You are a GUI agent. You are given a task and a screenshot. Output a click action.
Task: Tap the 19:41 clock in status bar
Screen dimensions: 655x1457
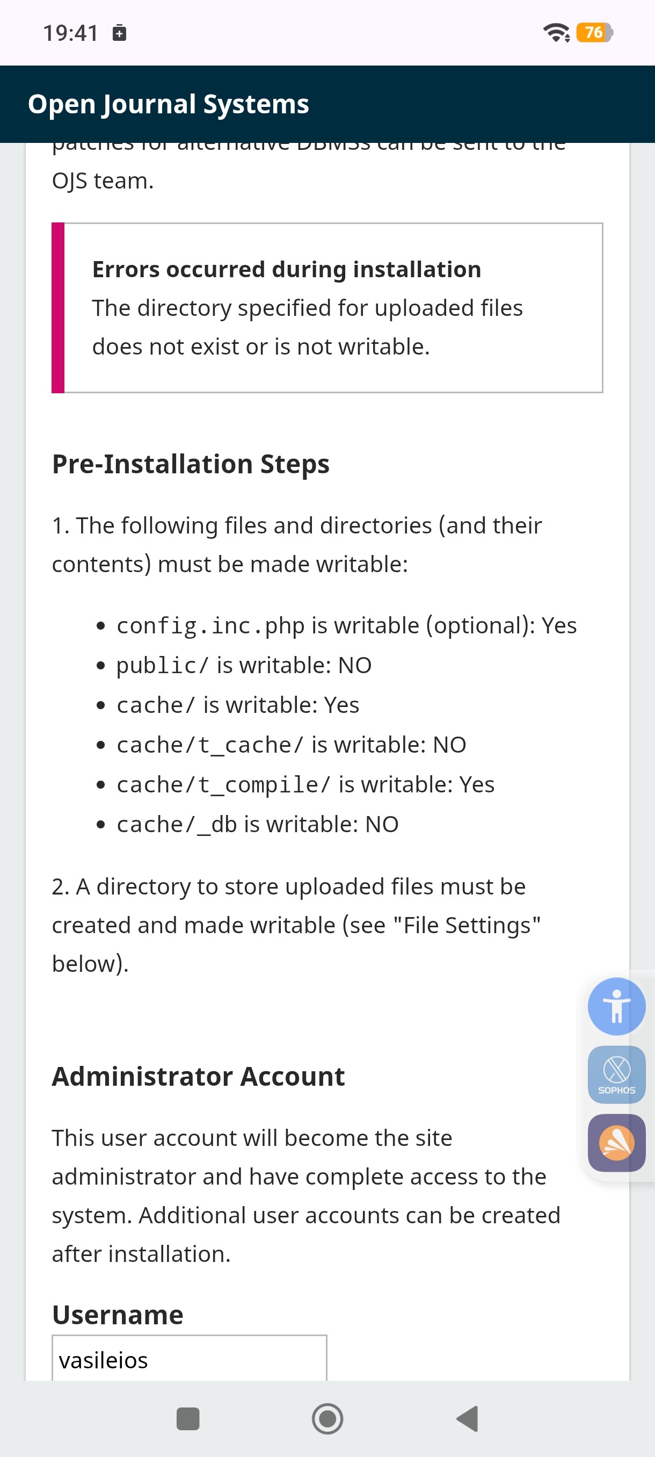[x=71, y=33]
